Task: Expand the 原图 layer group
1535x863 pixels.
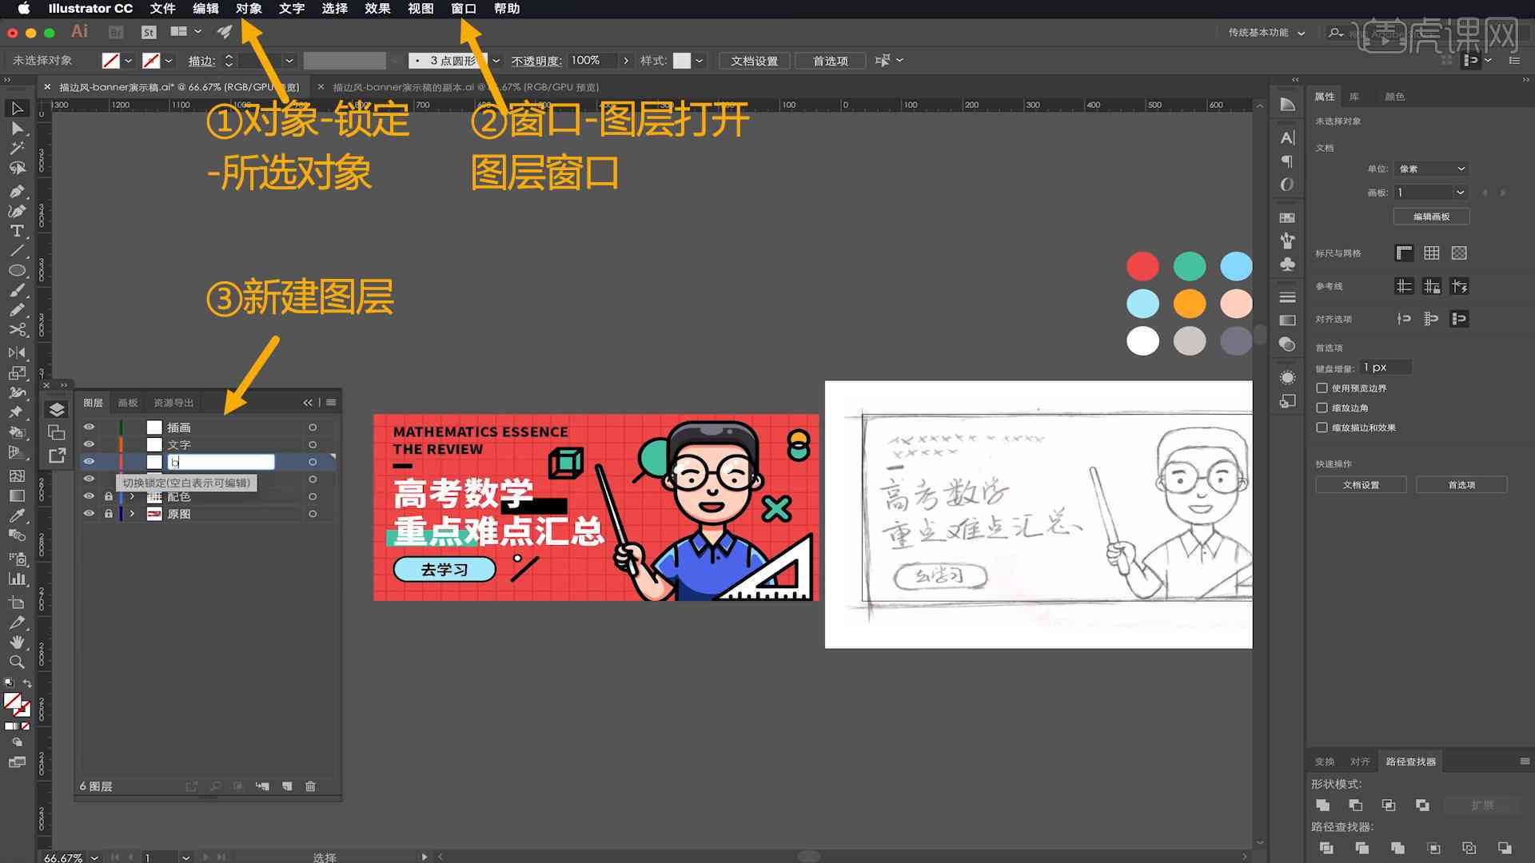Action: tap(131, 513)
